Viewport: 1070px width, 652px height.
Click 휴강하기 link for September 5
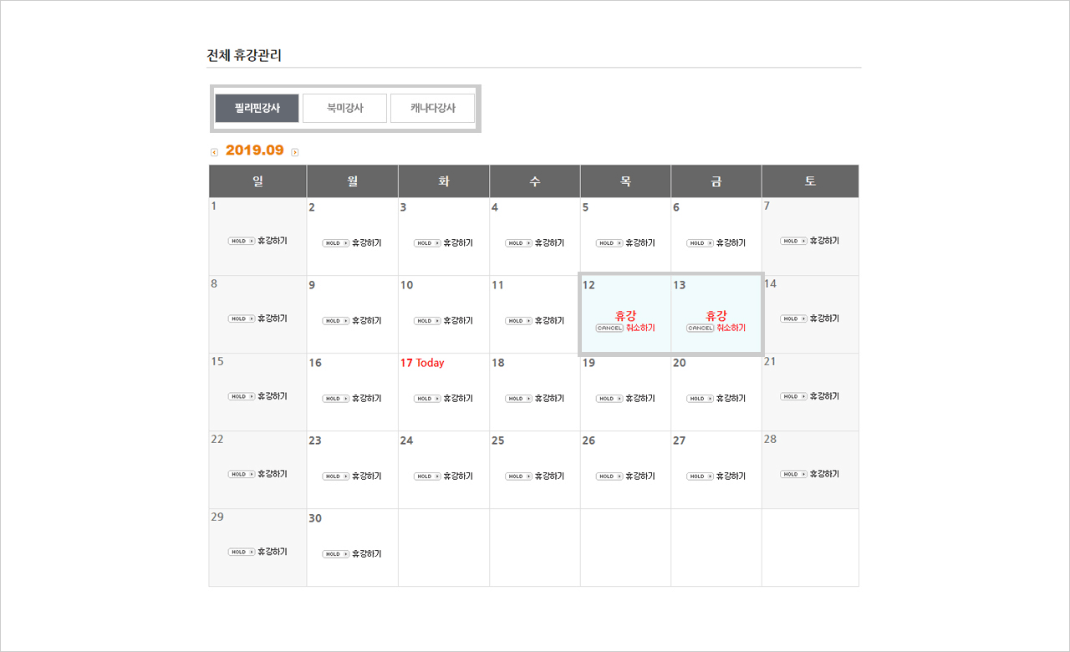coord(640,243)
